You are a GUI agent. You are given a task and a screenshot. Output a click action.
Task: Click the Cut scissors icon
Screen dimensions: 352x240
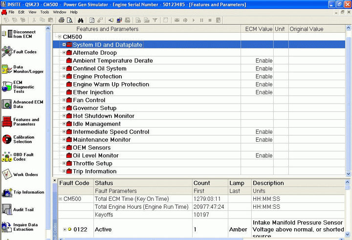click(x=34, y=20)
